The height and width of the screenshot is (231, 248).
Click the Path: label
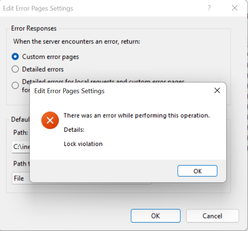20,133
